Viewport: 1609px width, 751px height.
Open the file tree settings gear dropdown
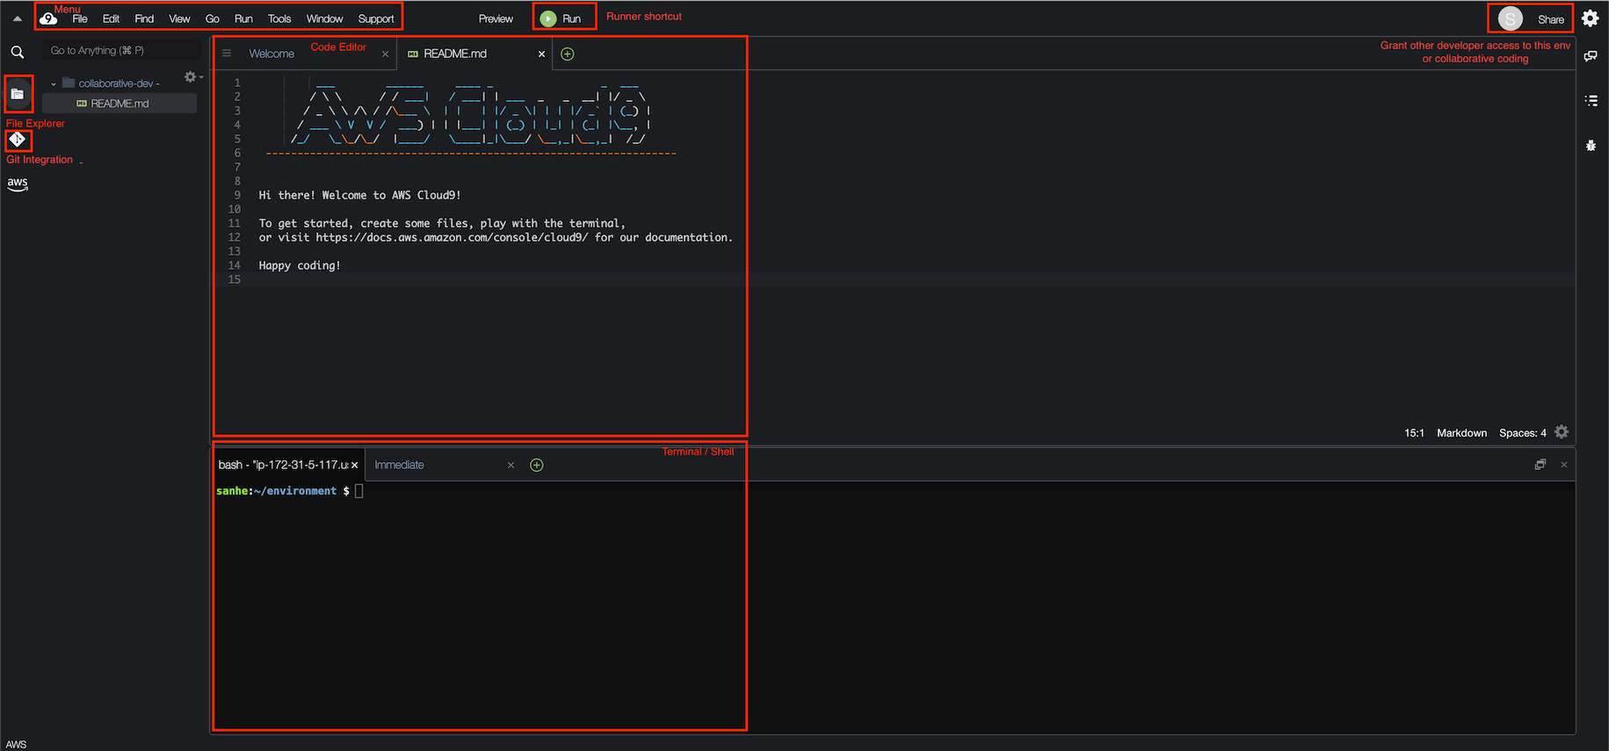click(x=192, y=77)
